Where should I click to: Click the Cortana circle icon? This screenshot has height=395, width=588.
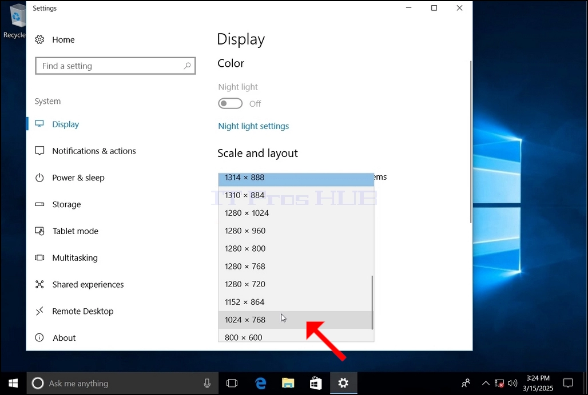pyautogui.click(x=38, y=383)
